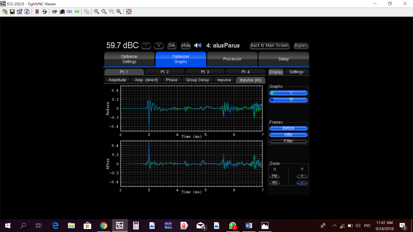
Task: Open WhatsApp from the taskbar
Action: coord(233,226)
